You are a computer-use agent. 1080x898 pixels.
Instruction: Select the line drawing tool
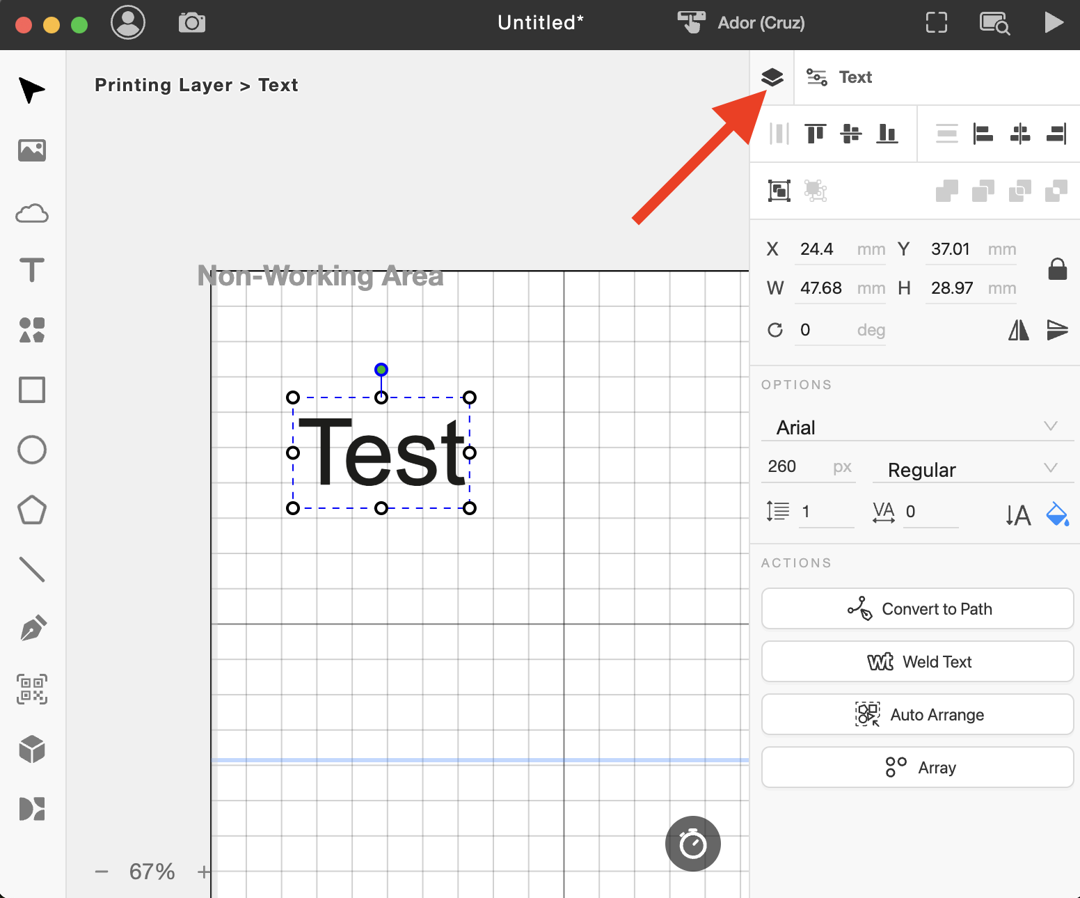[x=32, y=569]
